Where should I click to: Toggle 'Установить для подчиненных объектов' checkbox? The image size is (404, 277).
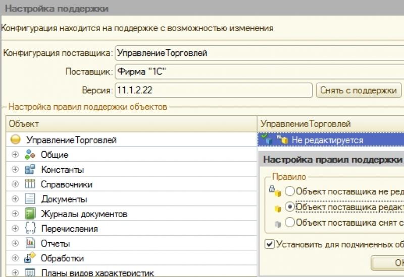tap(270, 244)
